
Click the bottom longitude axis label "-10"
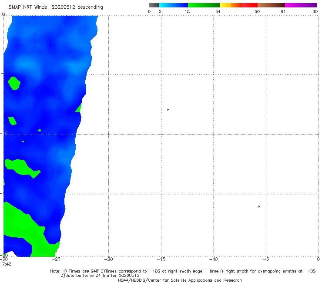pos(214,259)
